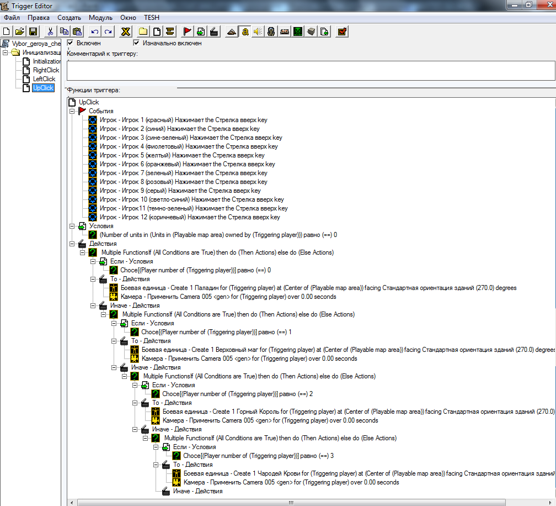Select event 'Игрок 8 (розовый)' row
This screenshot has width=556, height=506.
coord(183,182)
